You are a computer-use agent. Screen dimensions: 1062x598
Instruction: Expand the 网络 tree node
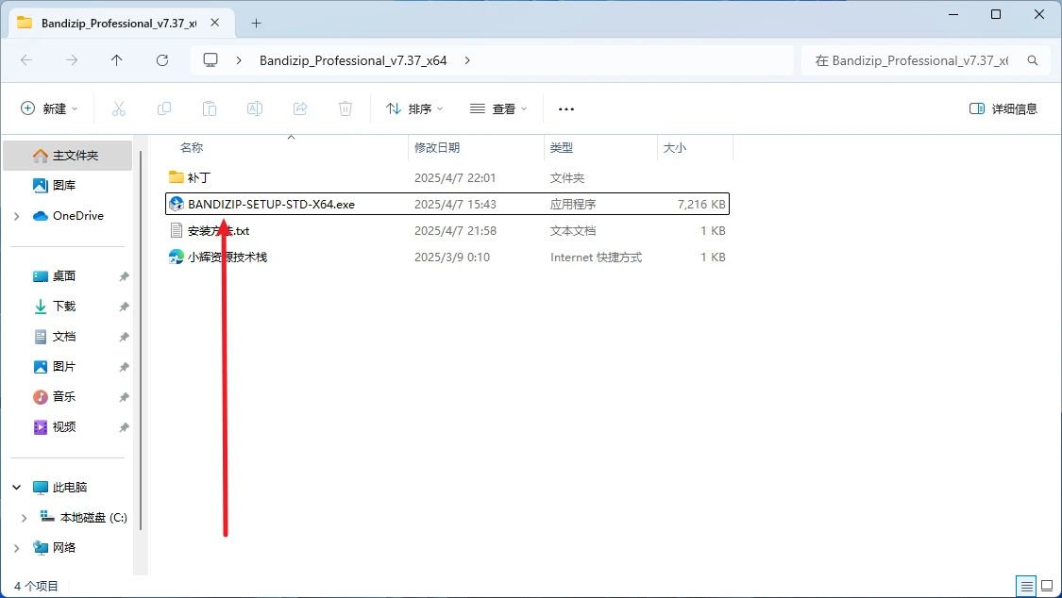(16, 547)
